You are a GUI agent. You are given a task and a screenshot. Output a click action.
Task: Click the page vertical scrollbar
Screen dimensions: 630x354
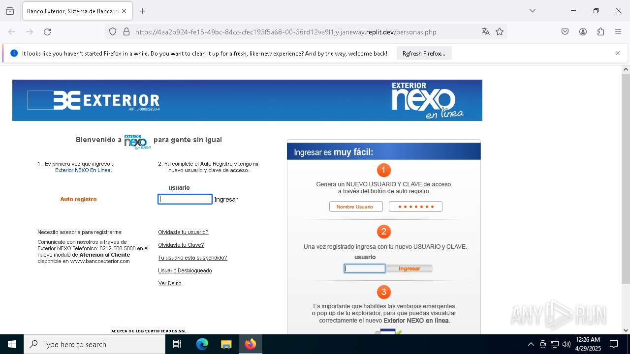(626, 178)
